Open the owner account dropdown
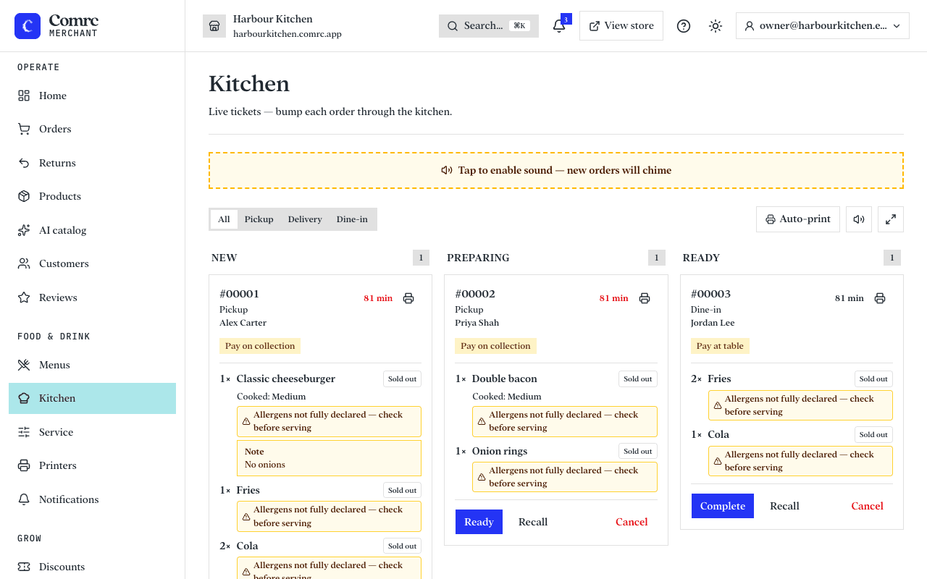This screenshot has height=579, width=927. pos(823,26)
